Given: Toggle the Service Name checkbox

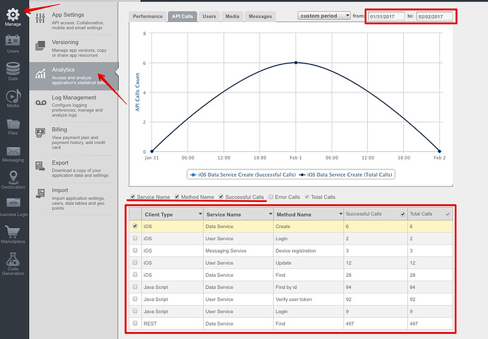Looking at the screenshot, I should click(x=133, y=196).
